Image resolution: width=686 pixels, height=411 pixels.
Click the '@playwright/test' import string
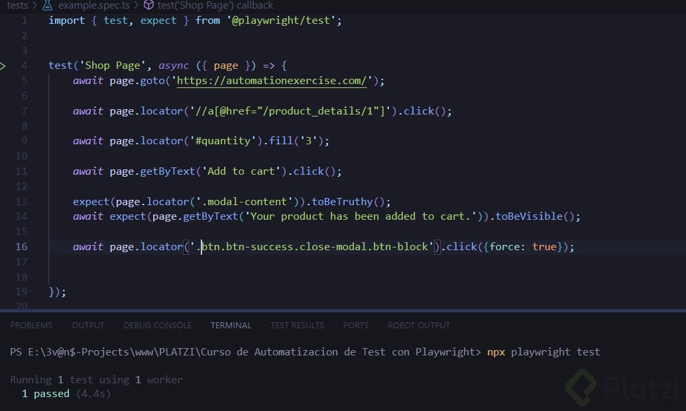pos(281,21)
